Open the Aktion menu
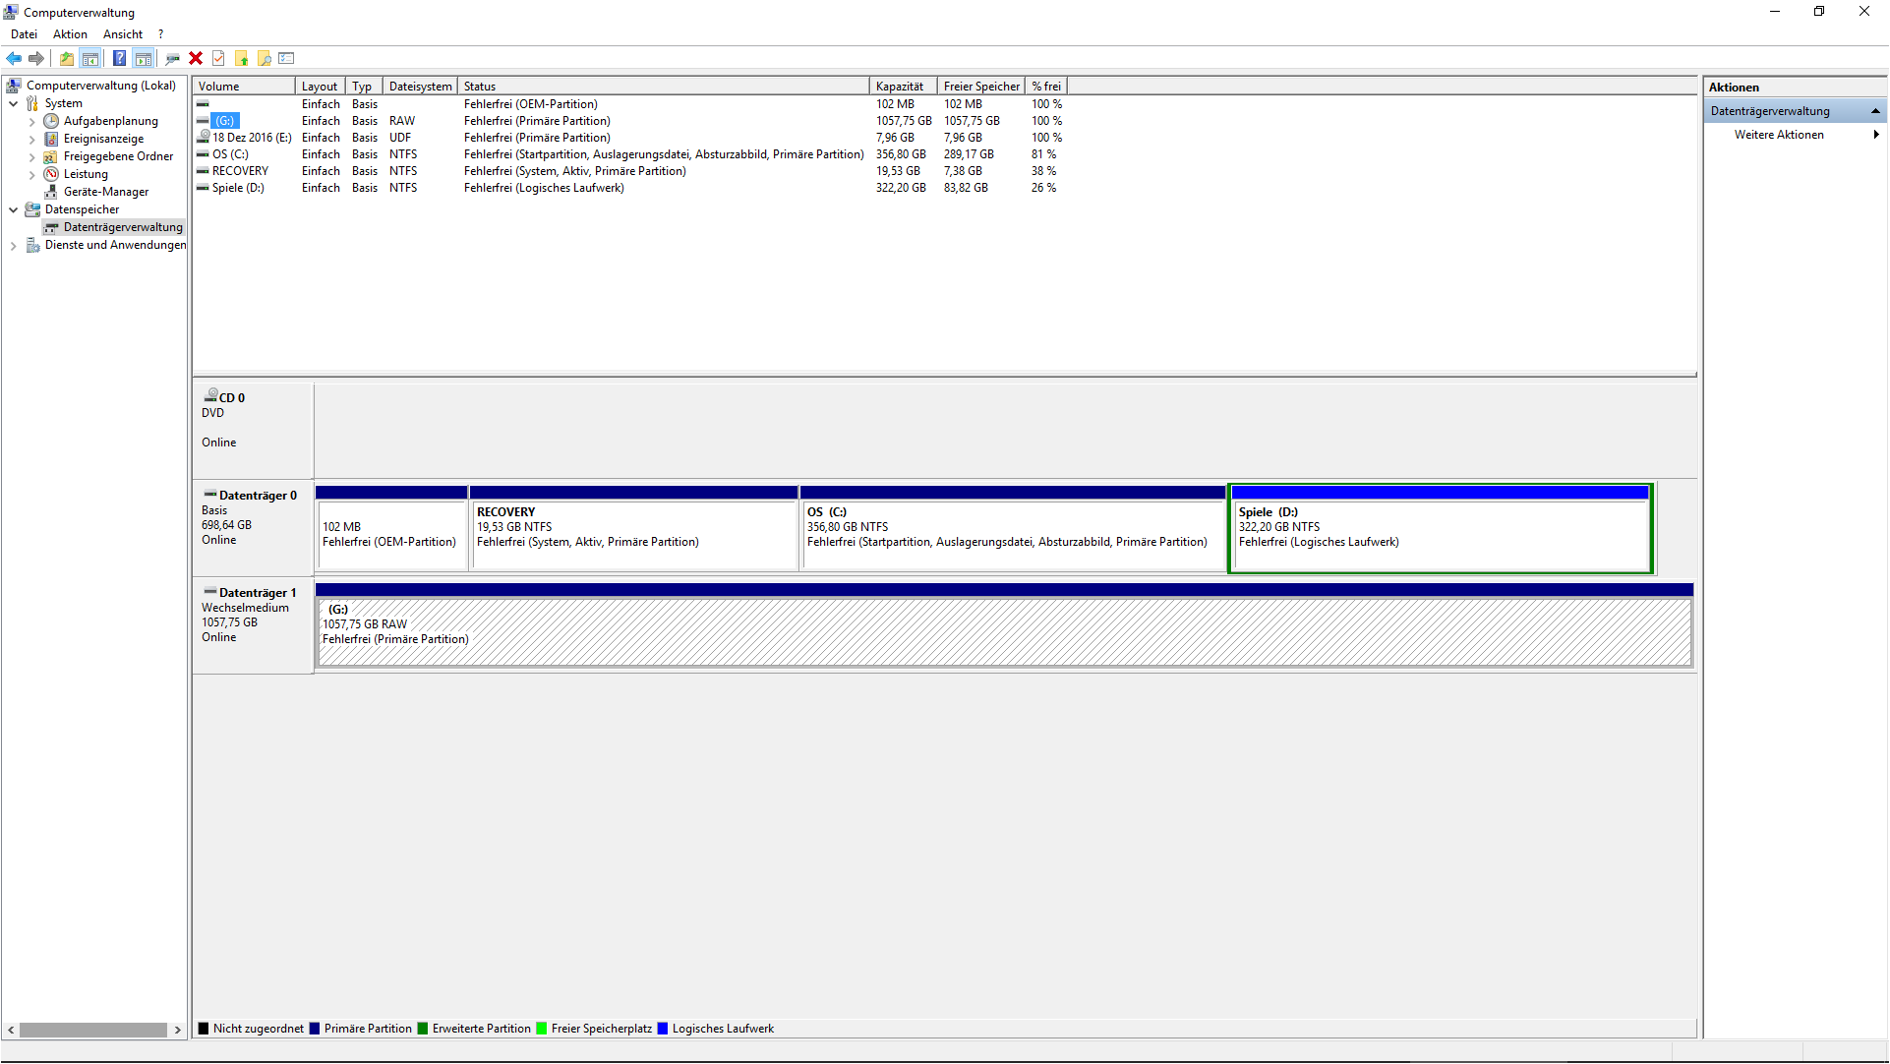Screen dimensions: 1890x1064 click(x=70, y=34)
